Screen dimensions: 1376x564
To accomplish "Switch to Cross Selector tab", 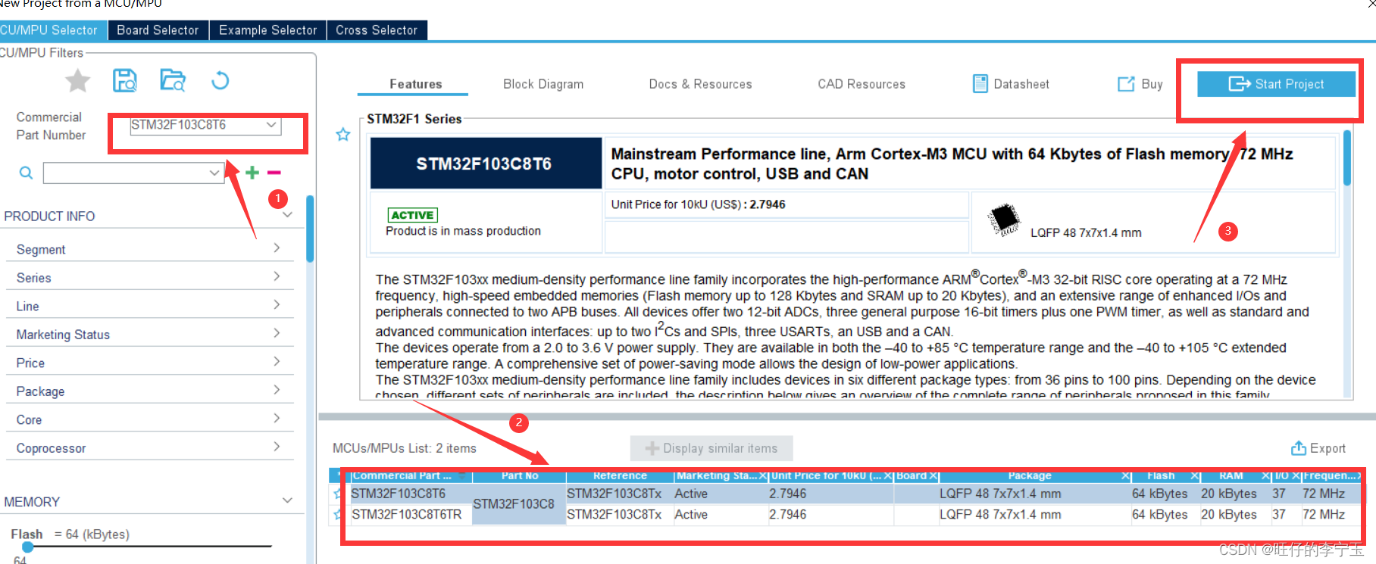I will click(377, 30).
